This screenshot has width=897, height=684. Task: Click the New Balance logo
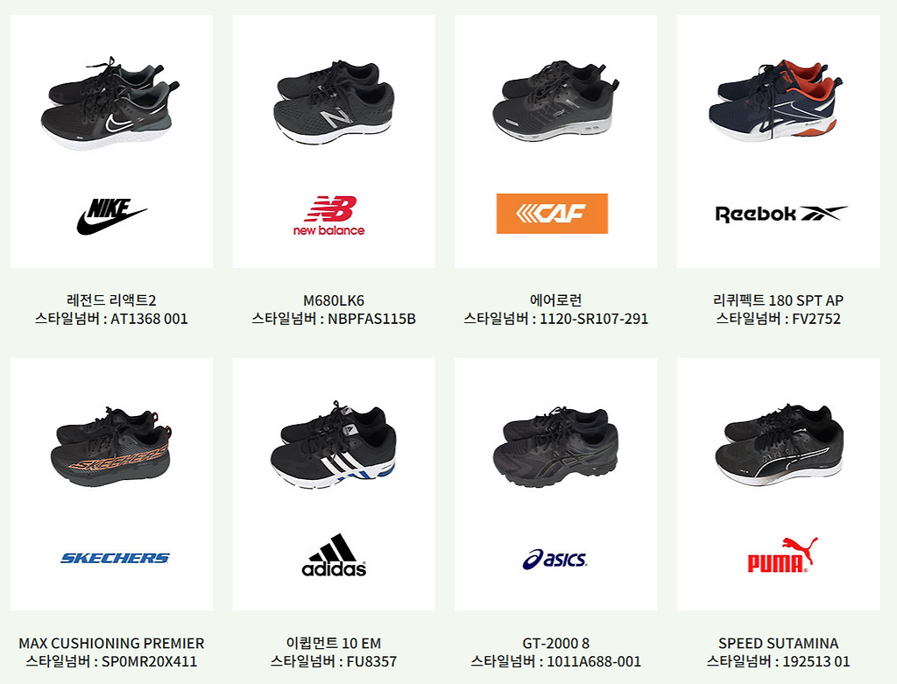pyautogui.click(x=329, y=215)
